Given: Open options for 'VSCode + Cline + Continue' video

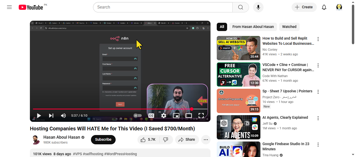Looking at the screenshot, I should [318, 65].
